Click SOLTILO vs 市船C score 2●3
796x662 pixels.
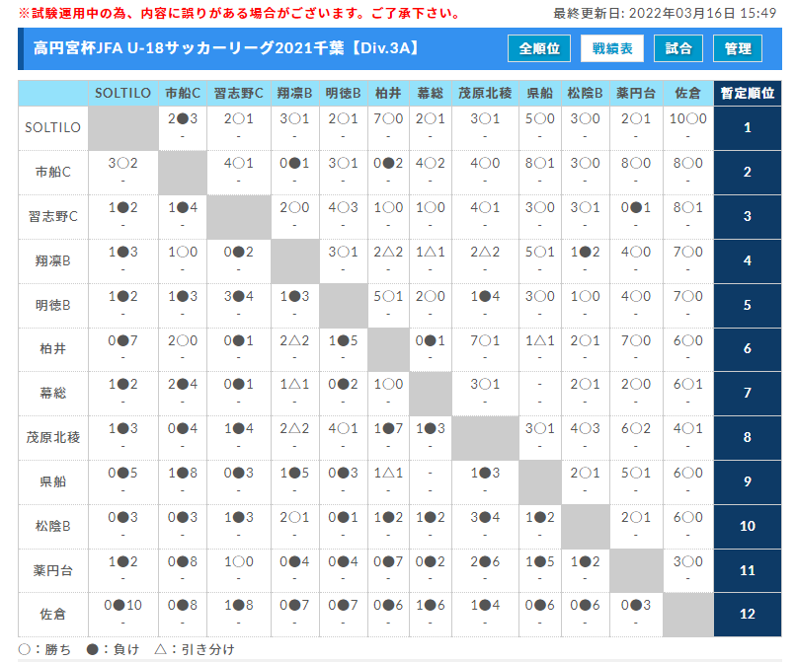[183, 118]
